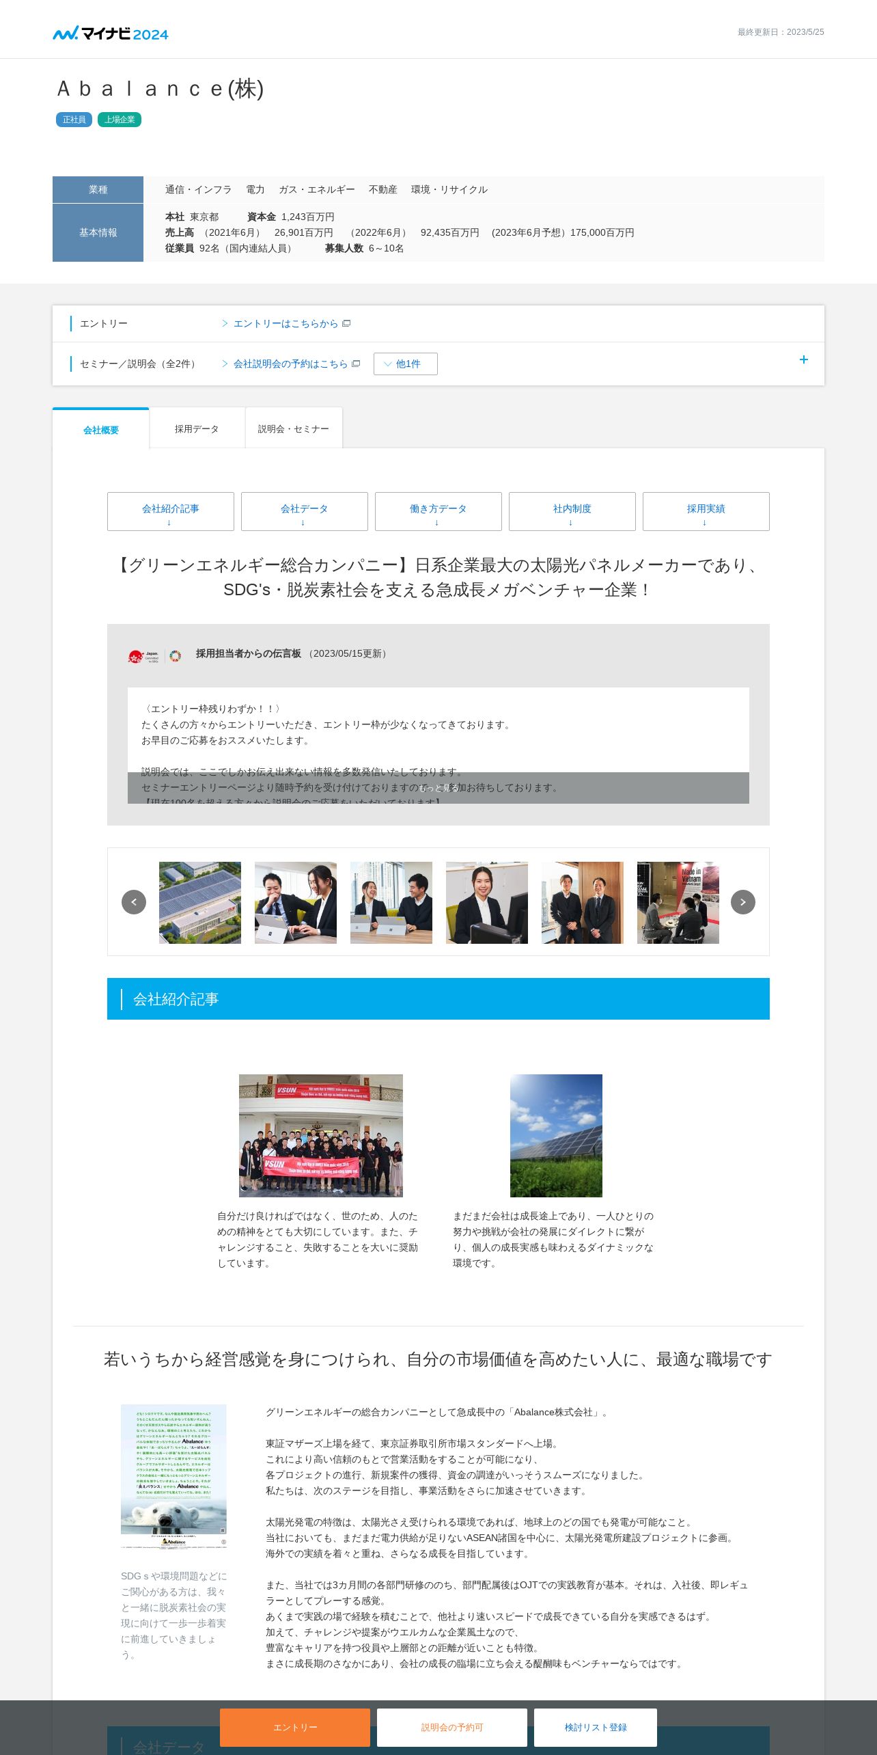
Task: Jump to 働き方データ section
Action: click(439, 511)
